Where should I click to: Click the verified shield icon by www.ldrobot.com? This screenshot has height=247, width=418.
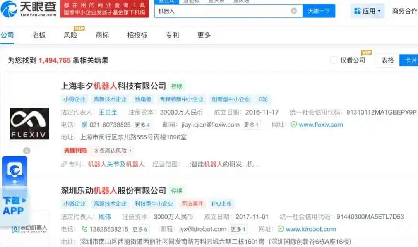tap(281, 229)
